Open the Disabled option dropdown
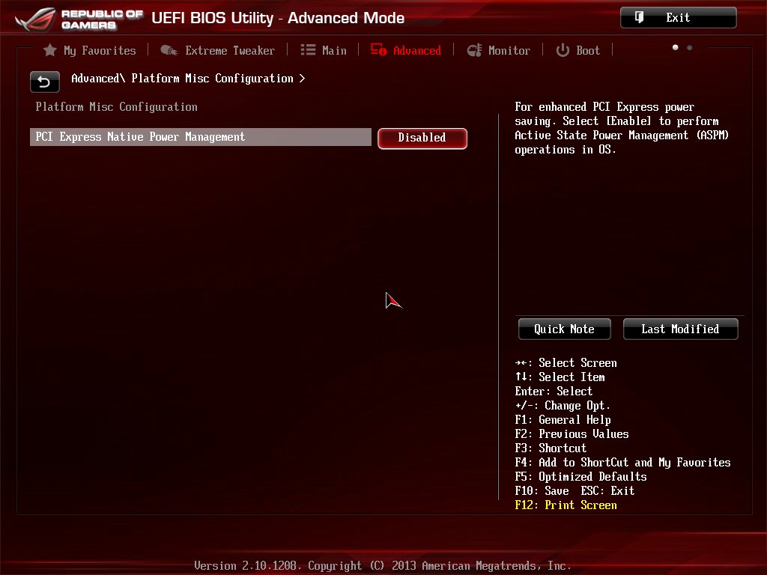The image size is (767, 575). 422,139
